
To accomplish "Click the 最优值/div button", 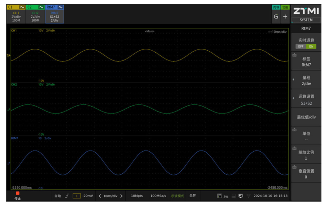I will 306,117.
